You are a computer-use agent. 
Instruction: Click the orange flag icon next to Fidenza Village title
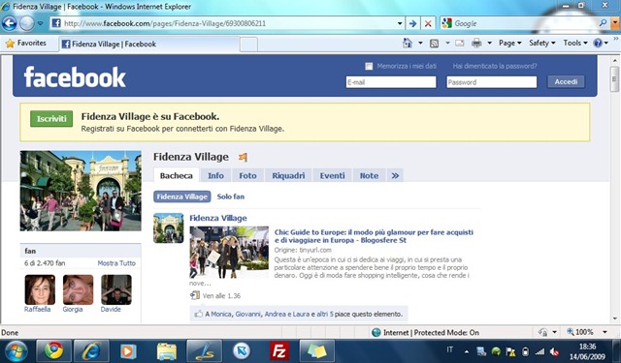(244, 157)
